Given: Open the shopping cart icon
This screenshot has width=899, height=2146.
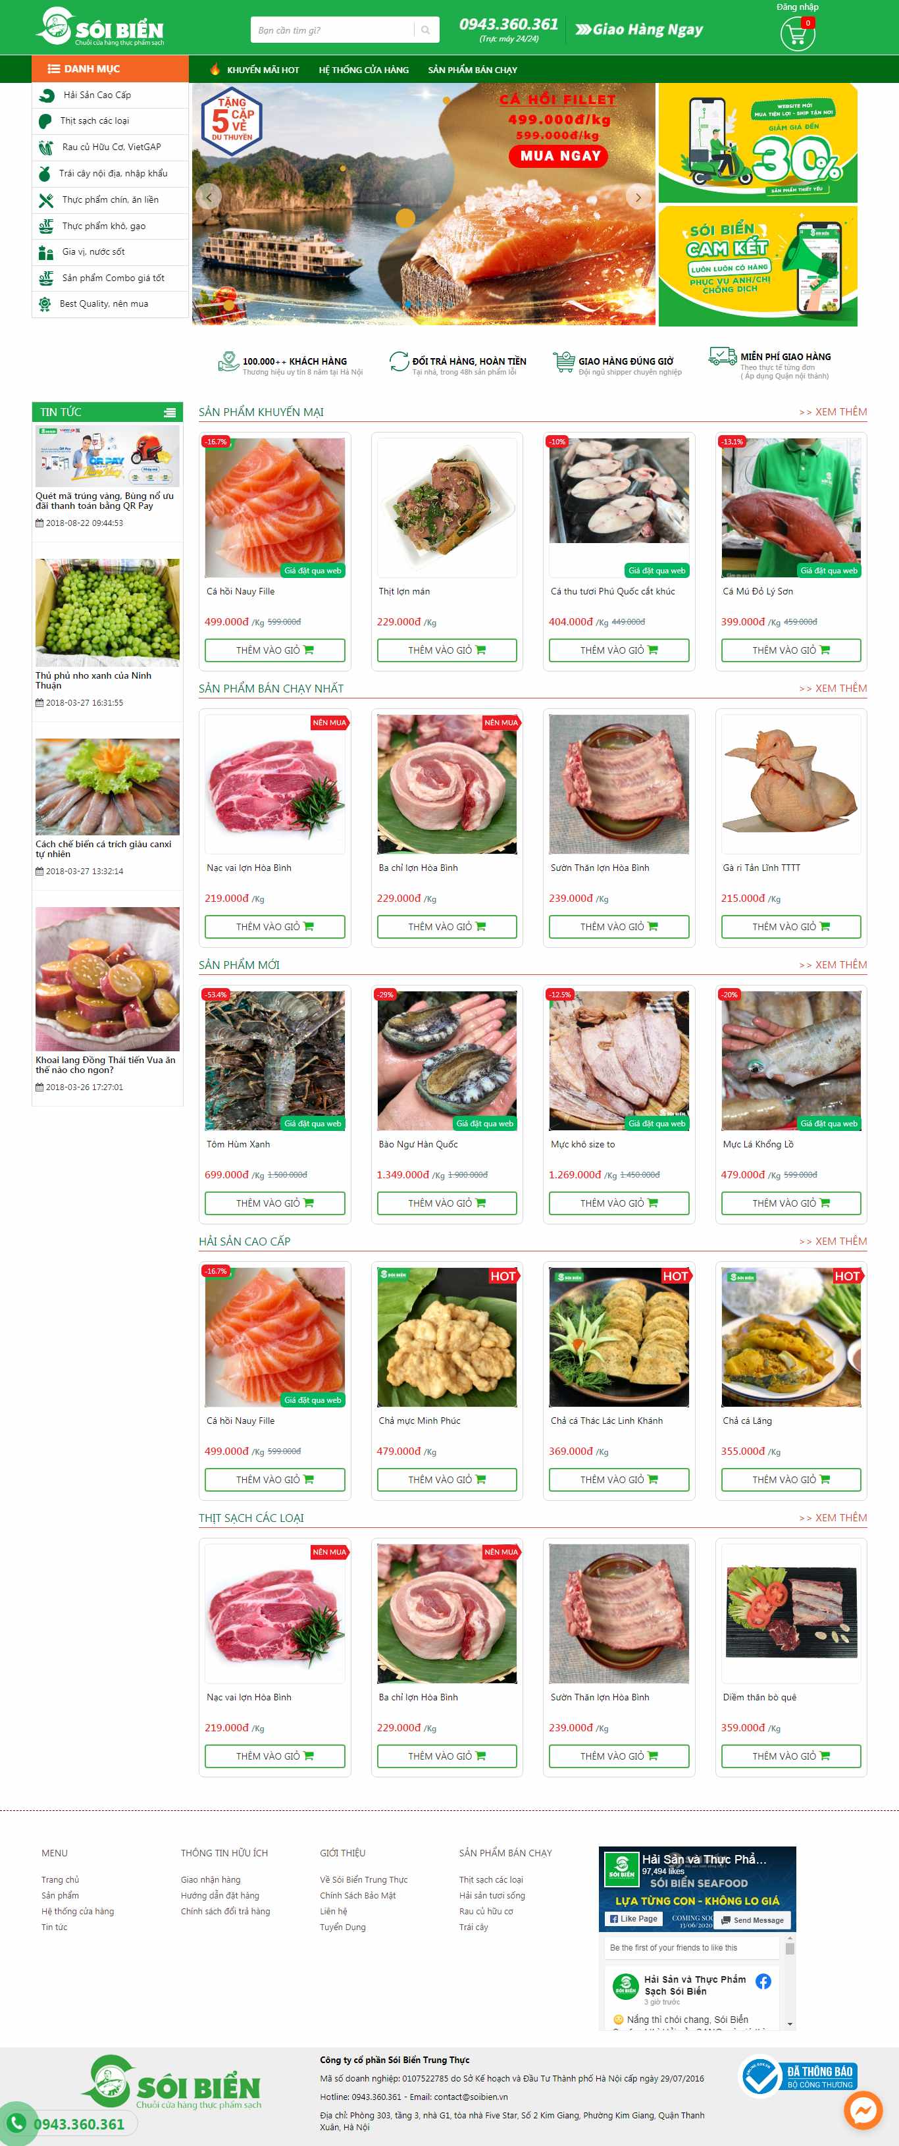Looking at the screenshot, I should pos(798,34).
